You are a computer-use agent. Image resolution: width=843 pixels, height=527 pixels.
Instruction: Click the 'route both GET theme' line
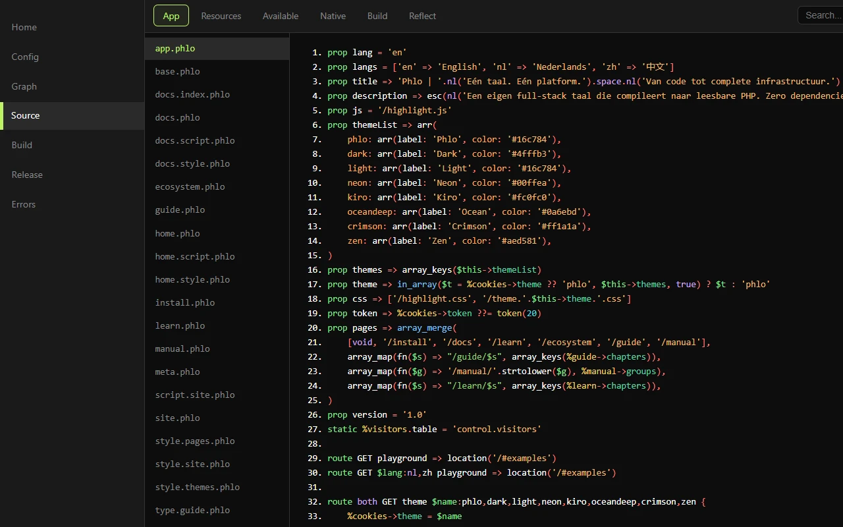click(516, 502)
